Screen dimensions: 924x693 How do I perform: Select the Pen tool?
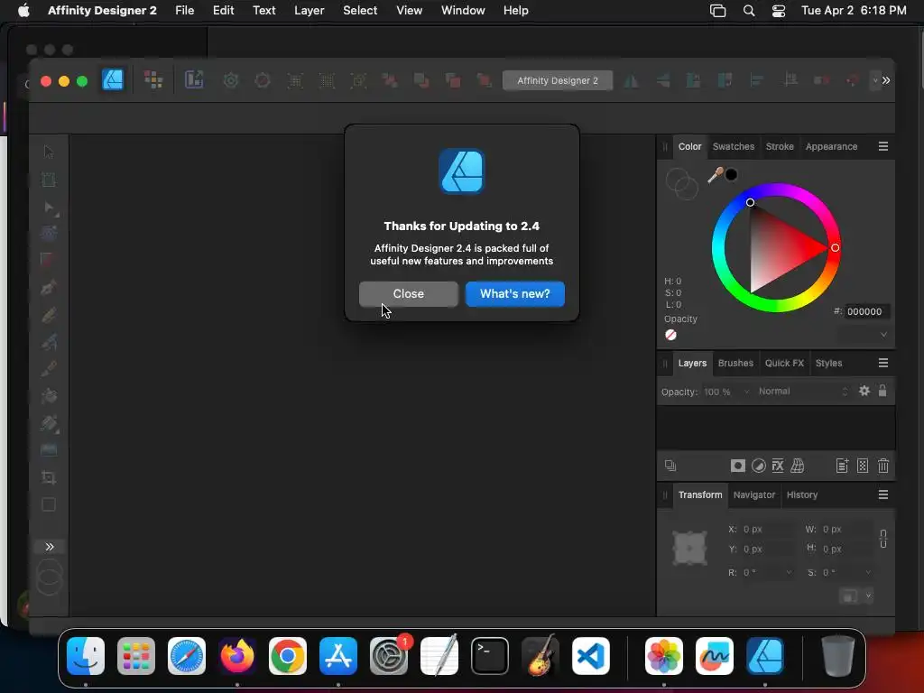[49, 287]
